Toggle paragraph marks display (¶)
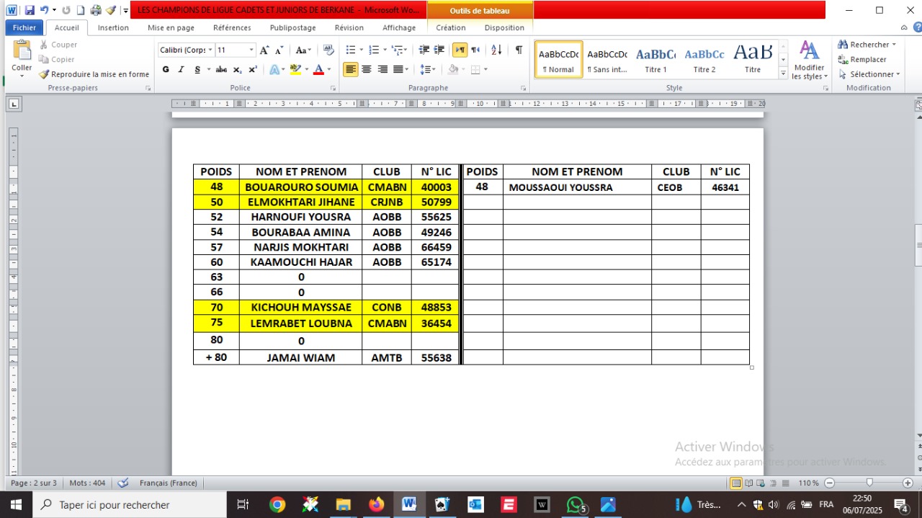 (519, 50)
